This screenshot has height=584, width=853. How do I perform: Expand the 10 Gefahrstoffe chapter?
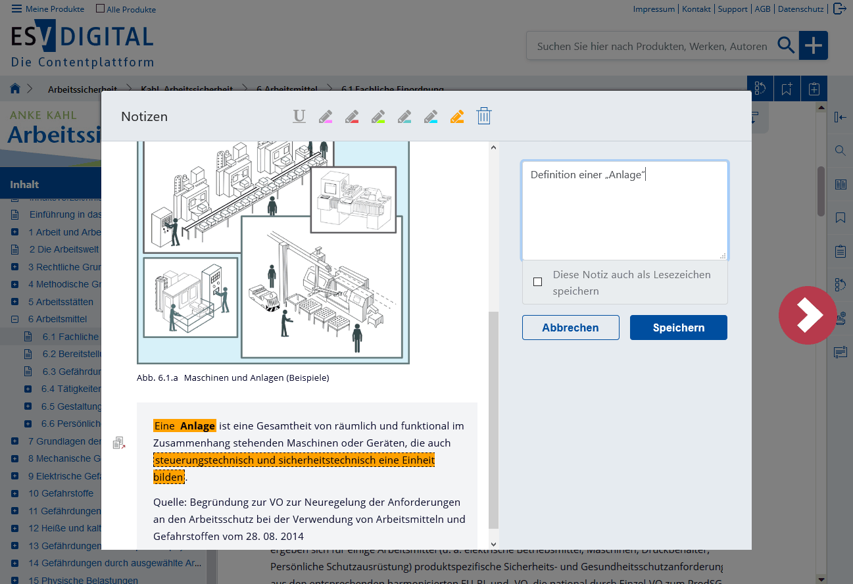click(14, 493)
